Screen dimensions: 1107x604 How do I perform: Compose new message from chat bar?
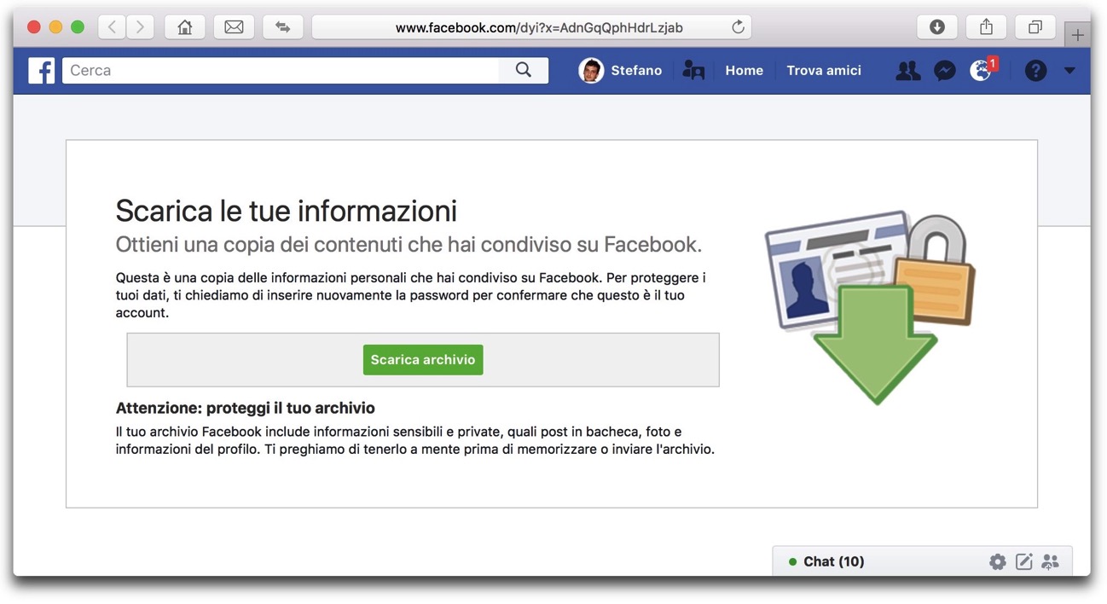pyautogui.click(x=1024, y=561)
